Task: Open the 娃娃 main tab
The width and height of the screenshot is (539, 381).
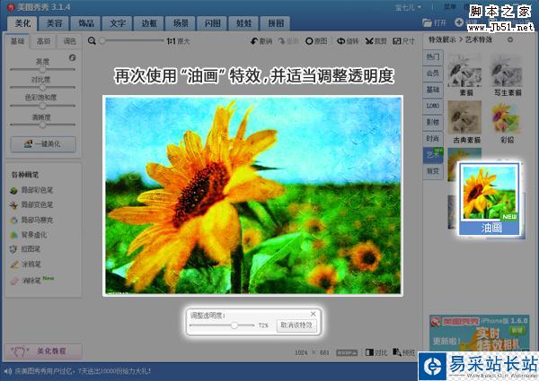Action: [244, 23]
